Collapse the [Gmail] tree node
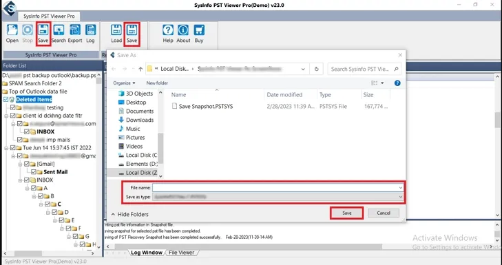The image size is (502, 265). pos(21,164)
